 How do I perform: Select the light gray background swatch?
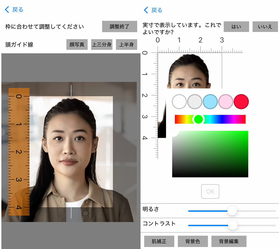(194, 101)
